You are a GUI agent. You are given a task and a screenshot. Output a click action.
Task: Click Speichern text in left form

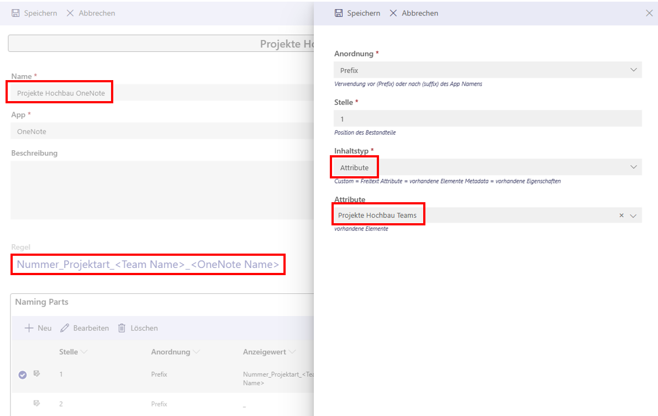pos(40,13)
